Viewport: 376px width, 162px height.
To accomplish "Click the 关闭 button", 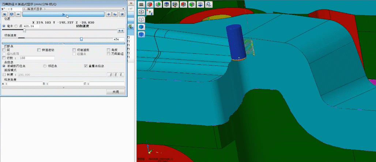I will pos(116,92).
